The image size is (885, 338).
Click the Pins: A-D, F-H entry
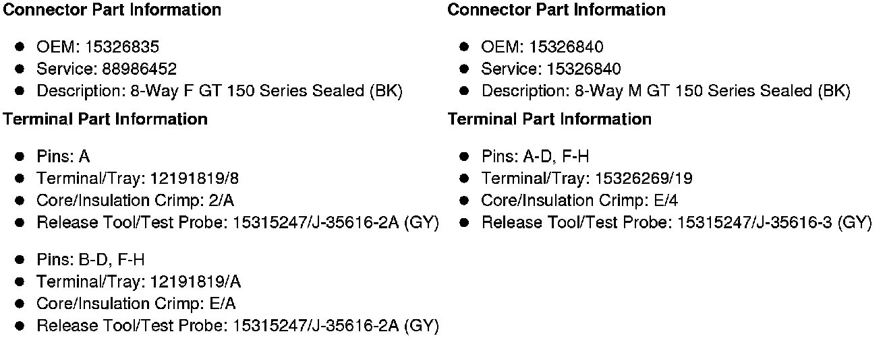click(x=536, y=157)
